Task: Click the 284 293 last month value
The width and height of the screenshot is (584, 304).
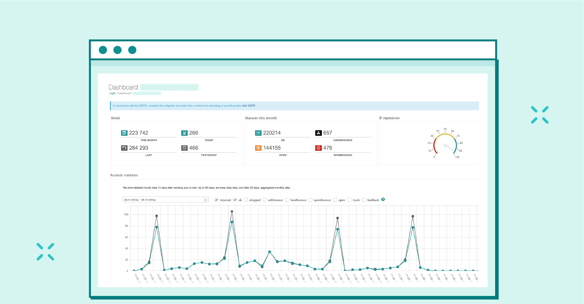Action: tap(139, 148)
